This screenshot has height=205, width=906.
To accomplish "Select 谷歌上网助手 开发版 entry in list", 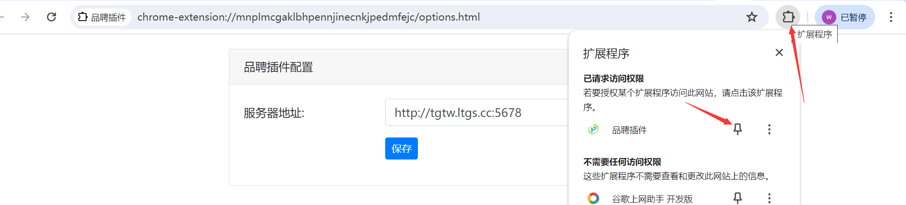I will tap(652, 198).
